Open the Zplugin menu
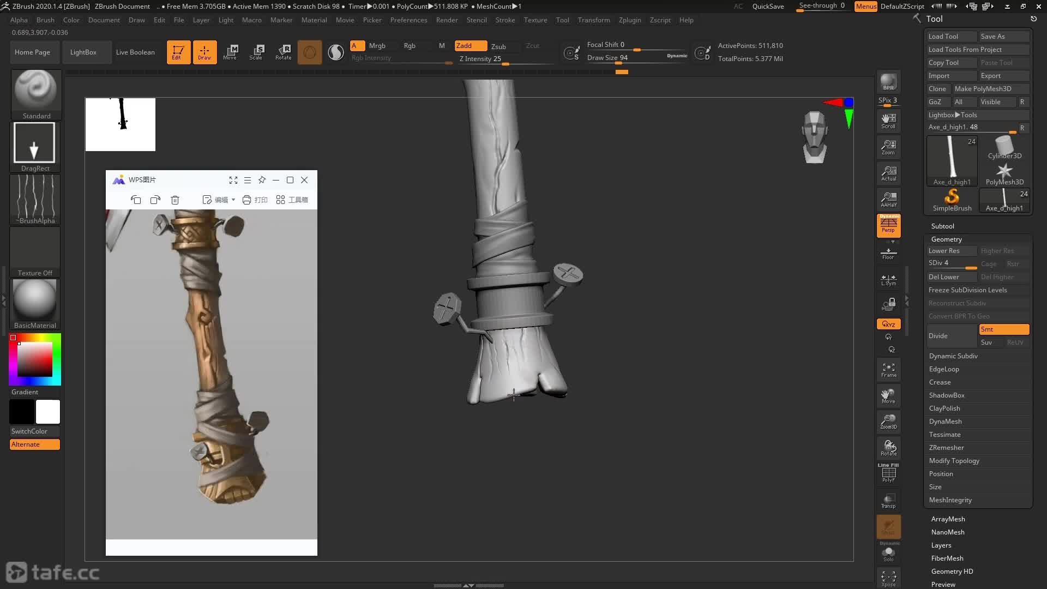 pyautogui.click(x=630, y=20)
